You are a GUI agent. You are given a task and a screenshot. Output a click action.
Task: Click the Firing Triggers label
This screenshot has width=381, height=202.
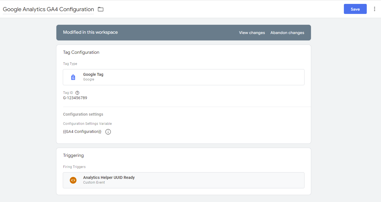[74, 167]
